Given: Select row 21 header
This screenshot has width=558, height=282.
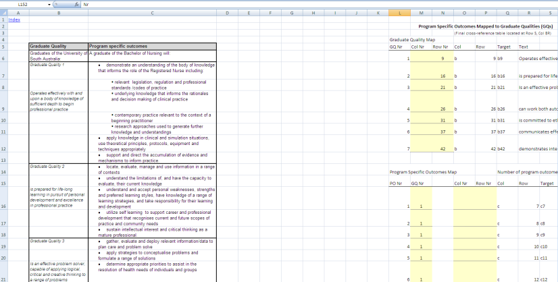Looking at the screenshot, I should click(x=3, y=272).
